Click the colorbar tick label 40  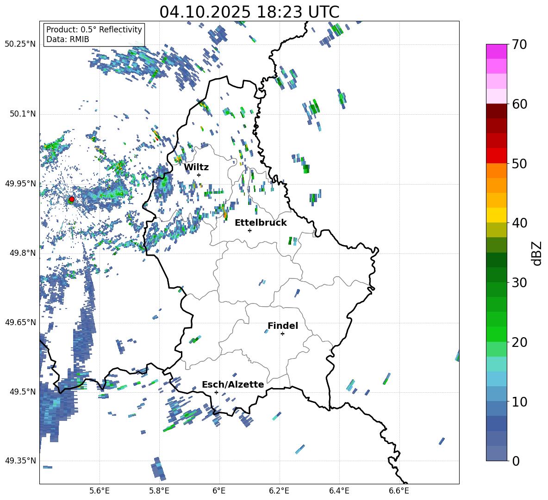519,223
